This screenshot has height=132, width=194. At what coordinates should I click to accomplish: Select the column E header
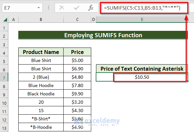tap(142, 20)
